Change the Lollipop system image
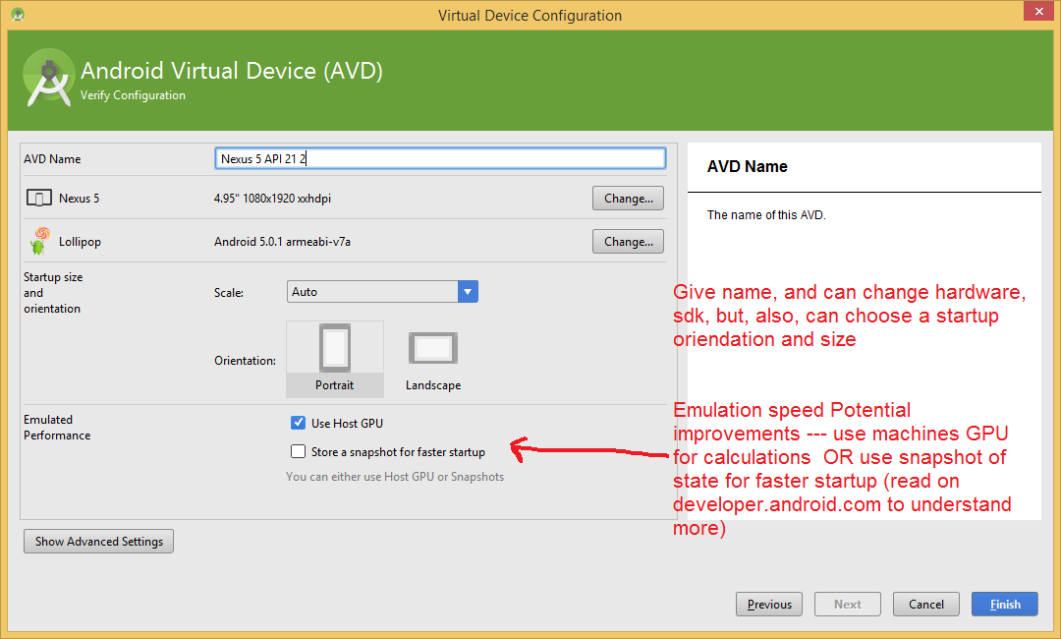Screen dimensions: 1061x639 (x=628, y=242)
